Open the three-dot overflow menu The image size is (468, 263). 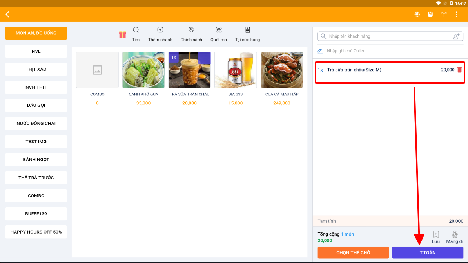click(456, 14)
